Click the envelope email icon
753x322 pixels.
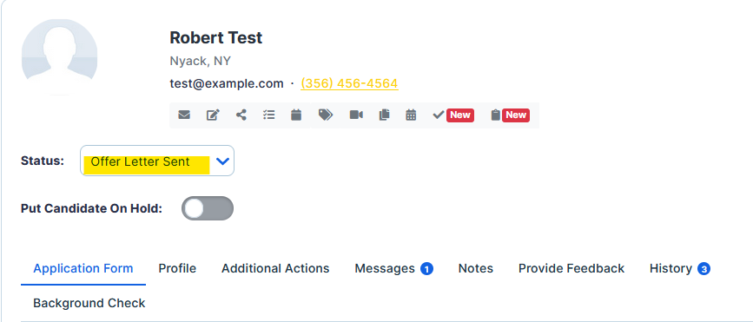click(184, 115)
